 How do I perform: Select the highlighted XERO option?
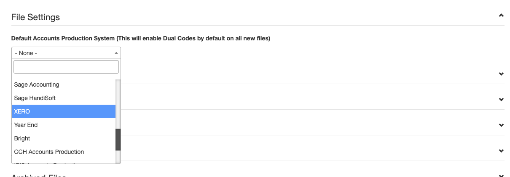pyautogui.click(x=63, y=111)
